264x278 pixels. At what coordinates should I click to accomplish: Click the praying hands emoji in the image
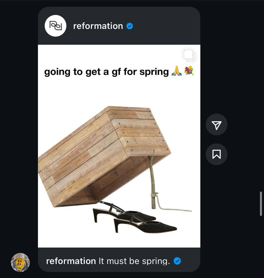click(177, 71)
